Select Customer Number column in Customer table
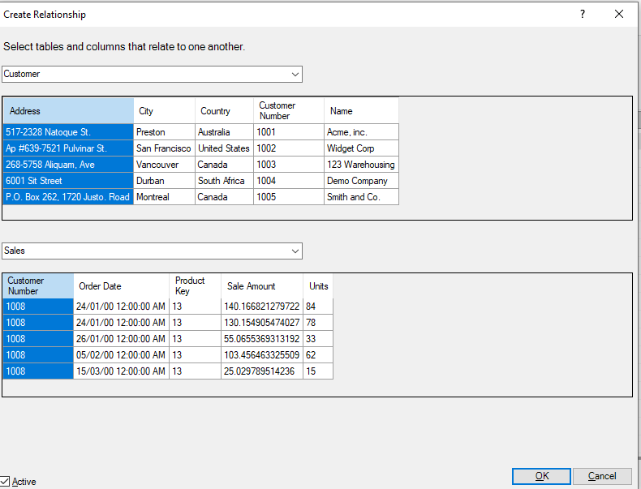This screenshot has height=489, width=641. pos(288,111)
